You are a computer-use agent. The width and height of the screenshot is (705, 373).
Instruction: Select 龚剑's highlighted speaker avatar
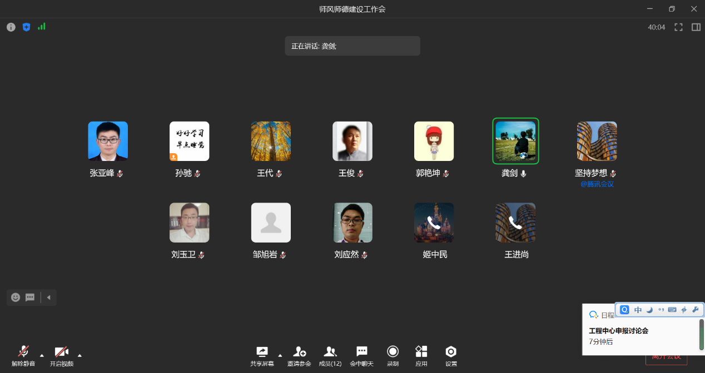coord(515,141)
